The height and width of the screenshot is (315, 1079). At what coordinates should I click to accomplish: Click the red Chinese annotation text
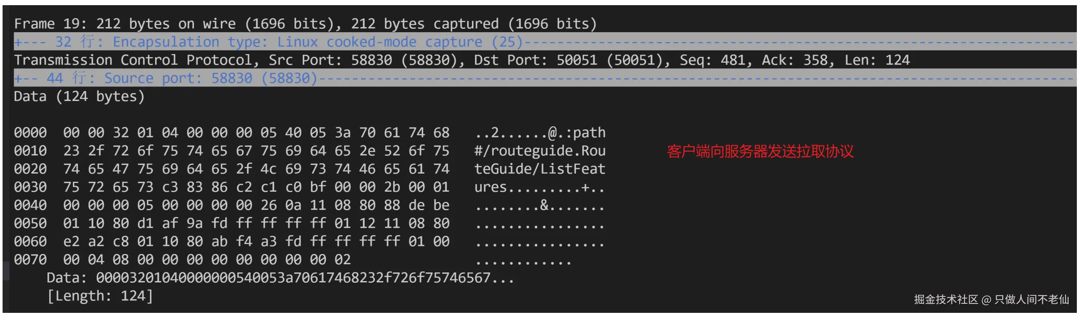click(x=760, y=151)
